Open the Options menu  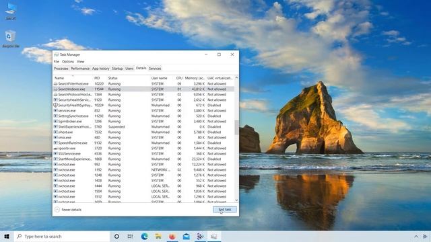click(x=68, y=61)
